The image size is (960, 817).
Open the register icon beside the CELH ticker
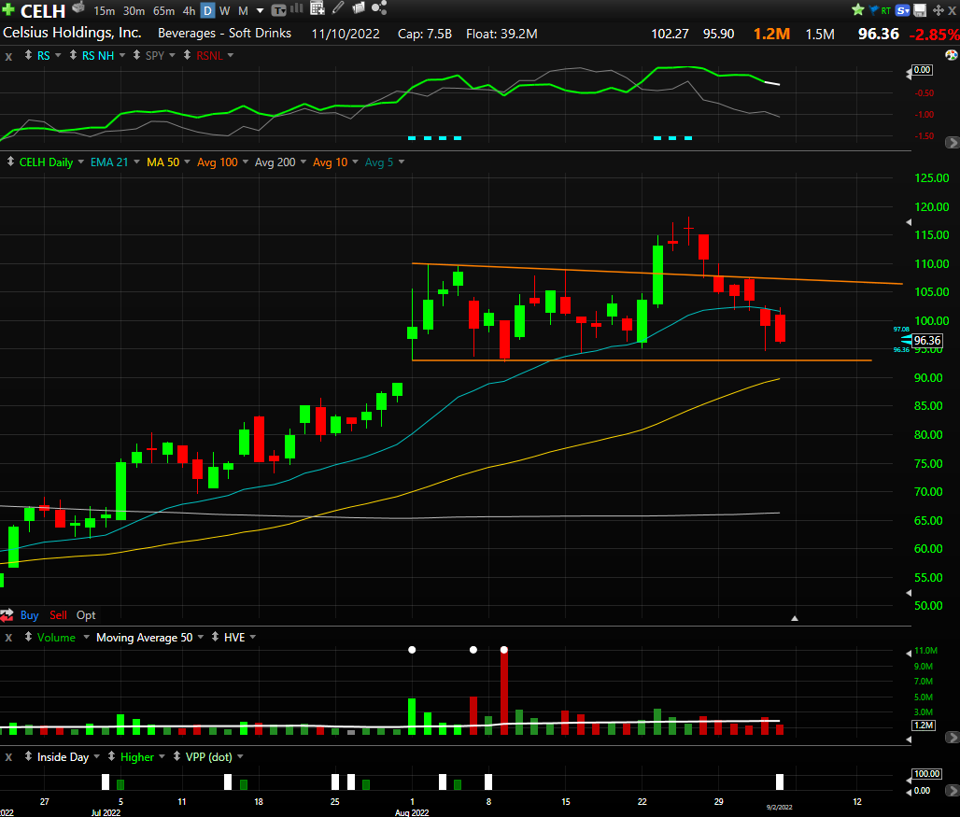click(78, 8)
